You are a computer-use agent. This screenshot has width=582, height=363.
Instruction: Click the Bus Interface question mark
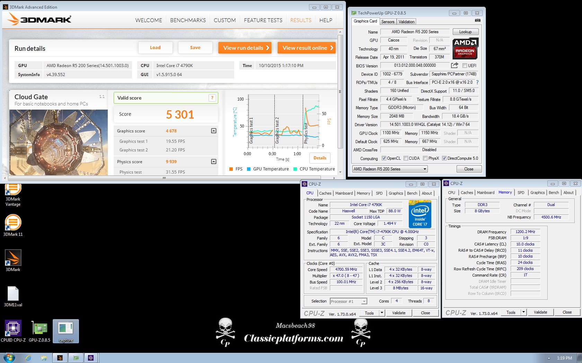pyautogui.click(x=477, y=82)
